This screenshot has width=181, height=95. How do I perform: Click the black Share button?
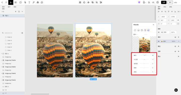coord(164,2)
